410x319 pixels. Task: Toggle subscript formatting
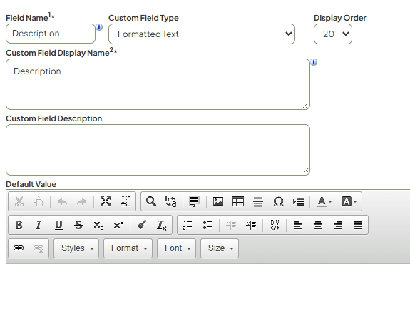pyautogui.click(x=98, y=225)
